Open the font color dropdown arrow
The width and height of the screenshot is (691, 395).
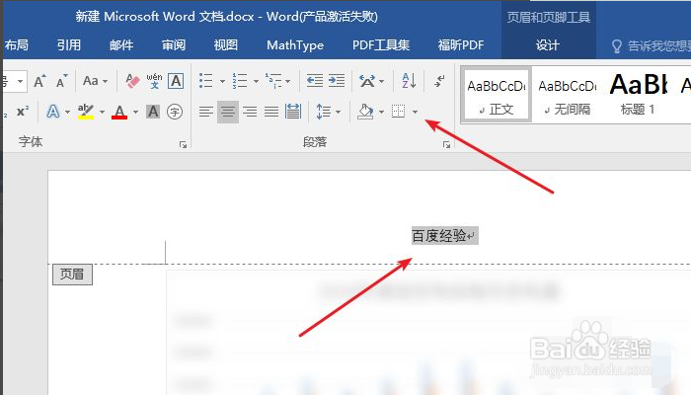coord(136,112)
